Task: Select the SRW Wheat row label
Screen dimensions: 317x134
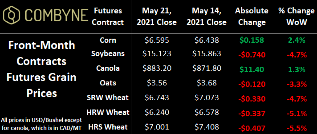Action: point(108,98)
